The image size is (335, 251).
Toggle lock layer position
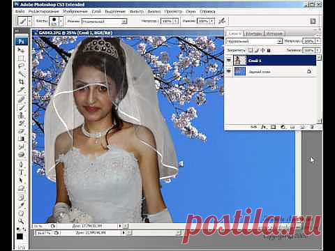(262, 50)
